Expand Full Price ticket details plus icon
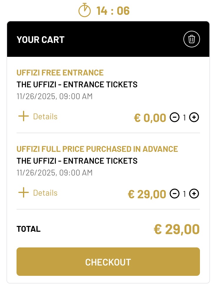This screenshot has height=293, width=220. click(24, 193)
